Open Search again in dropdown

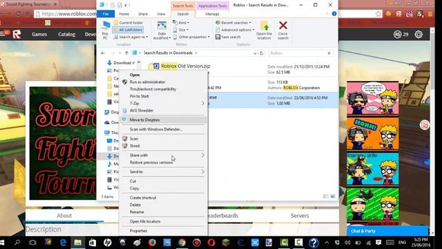coord(131,37)
